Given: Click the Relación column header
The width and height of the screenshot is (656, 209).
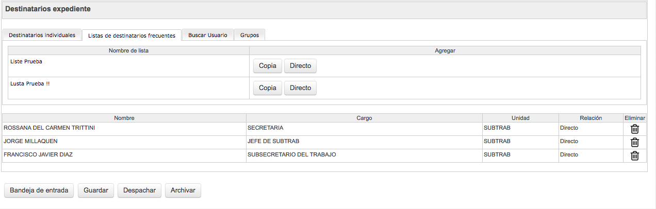Looking at the screenshot, I should click(591, 118).
